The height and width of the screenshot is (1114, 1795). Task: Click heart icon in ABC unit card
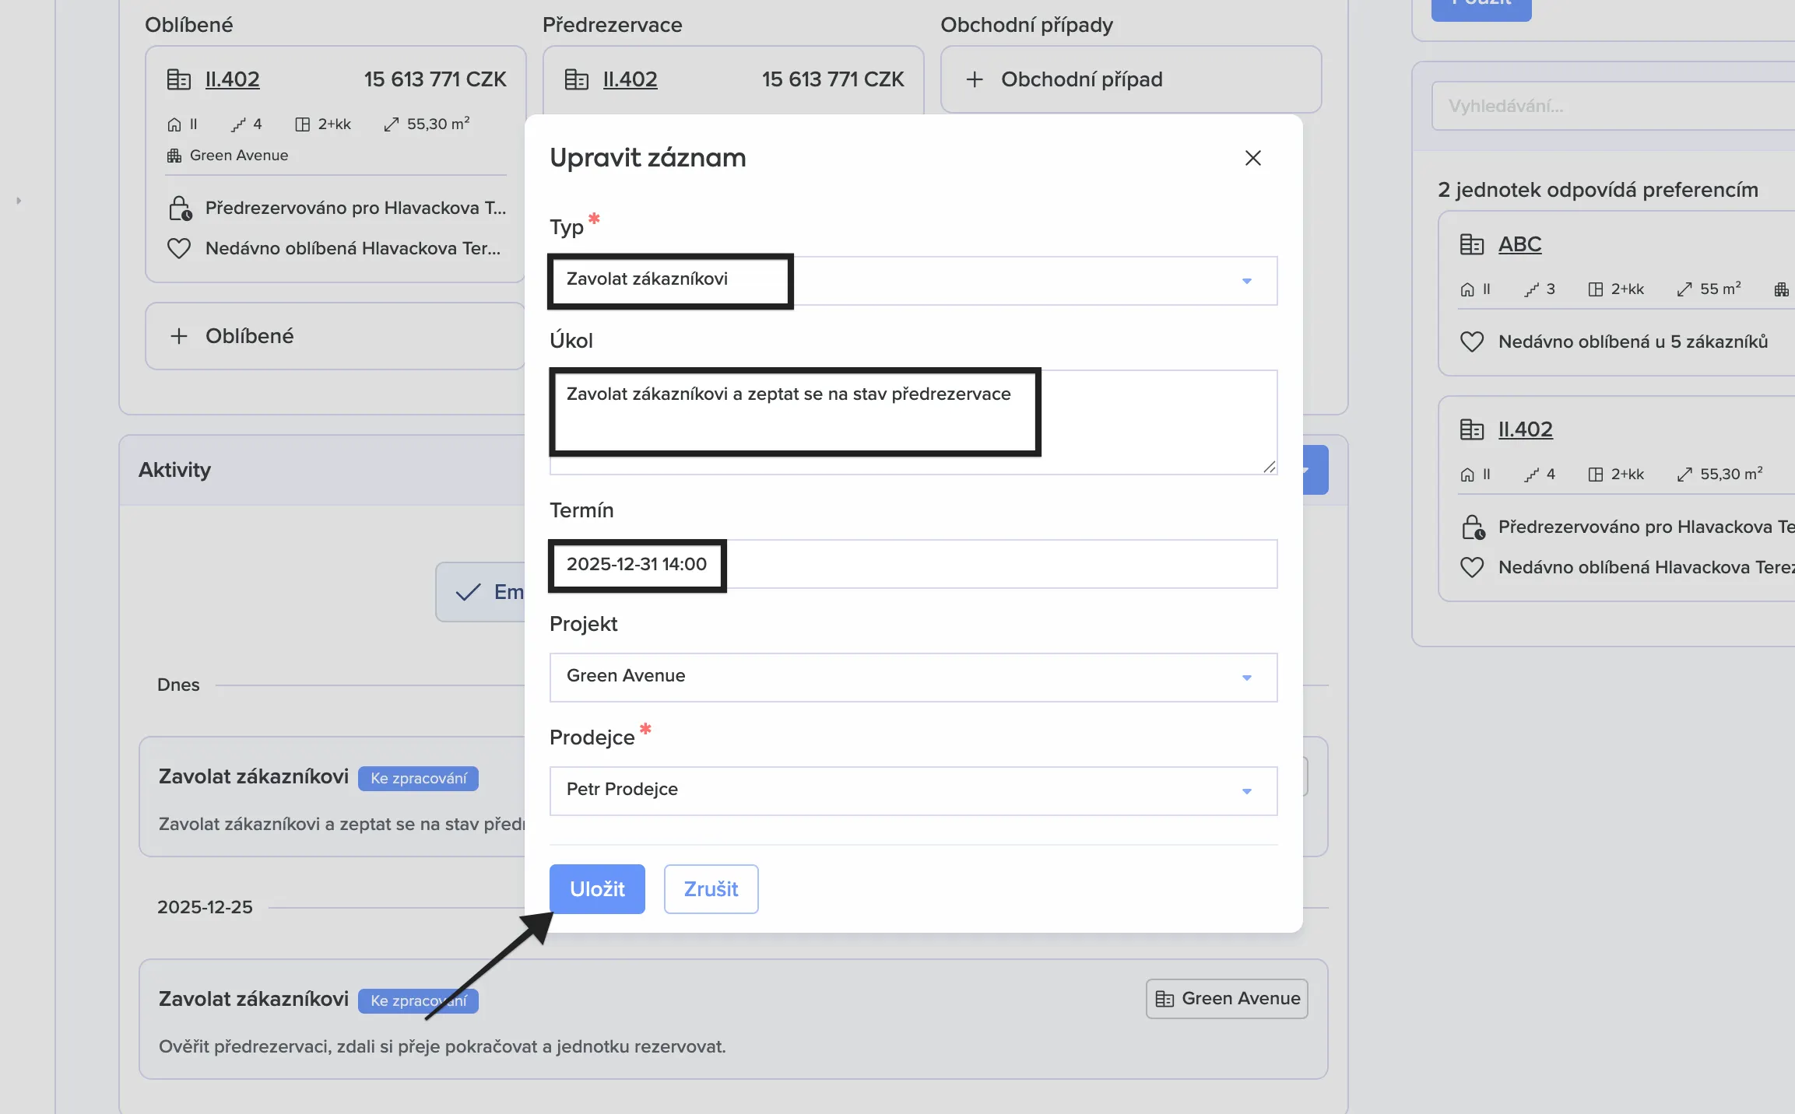coord(1471,342)
